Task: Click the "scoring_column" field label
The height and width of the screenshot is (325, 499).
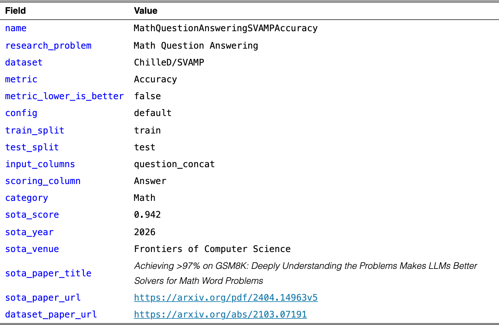Action: pyautogui.click(x=43, y=181)
